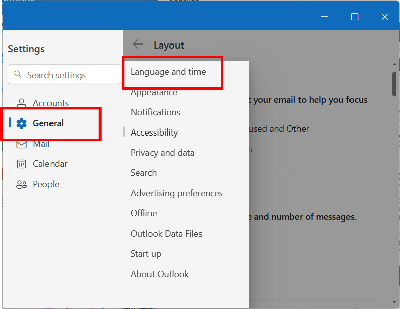Click the Calendar icon in the sidebar
This screenshot has width=400, height=309.
pyautogui.click(x=21, y=164)
